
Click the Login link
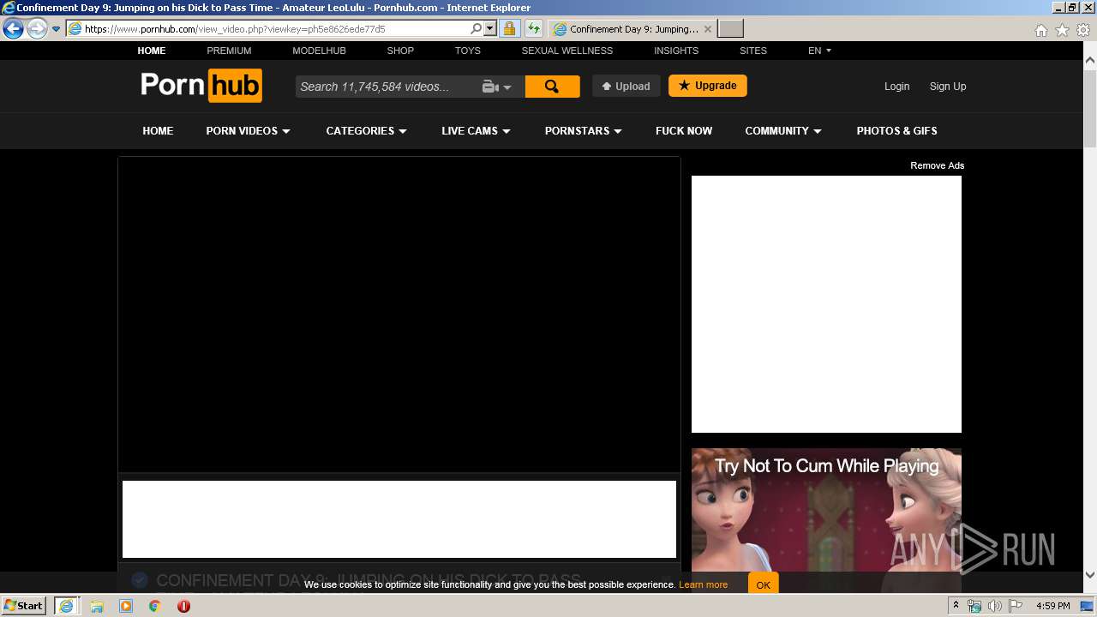point(896,87)
